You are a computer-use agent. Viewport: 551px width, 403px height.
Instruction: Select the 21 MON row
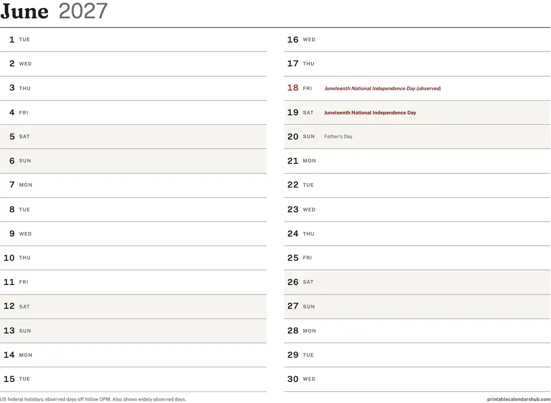pyautogui.click(x=417, y=161)
